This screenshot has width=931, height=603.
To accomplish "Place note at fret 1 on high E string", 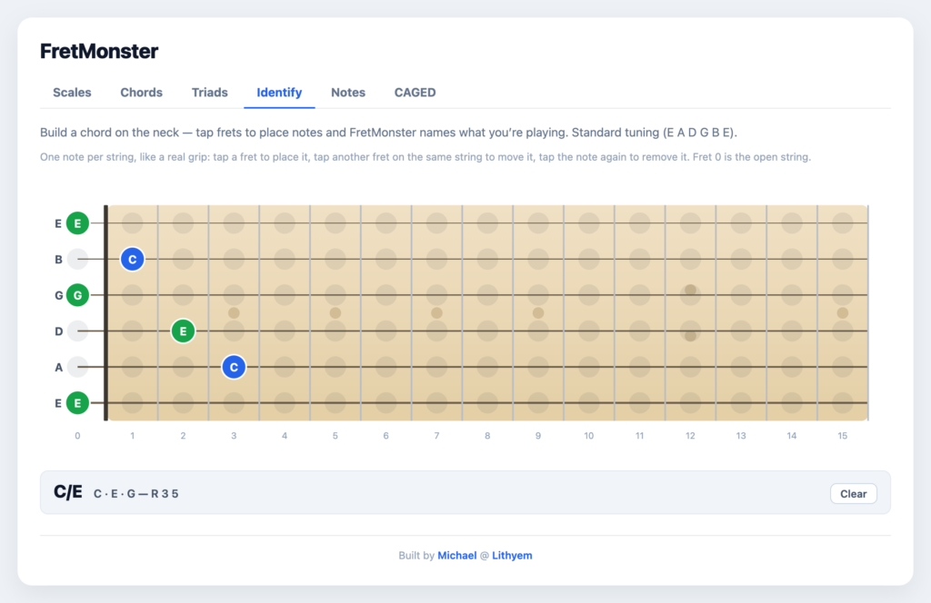I will tap(133, 223).
